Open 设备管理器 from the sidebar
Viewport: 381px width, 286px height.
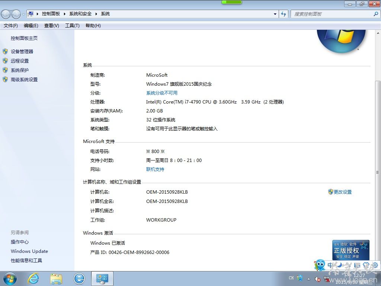click(x=22, y=51)
